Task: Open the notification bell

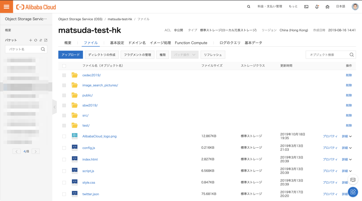Action: tap(317, 7)
